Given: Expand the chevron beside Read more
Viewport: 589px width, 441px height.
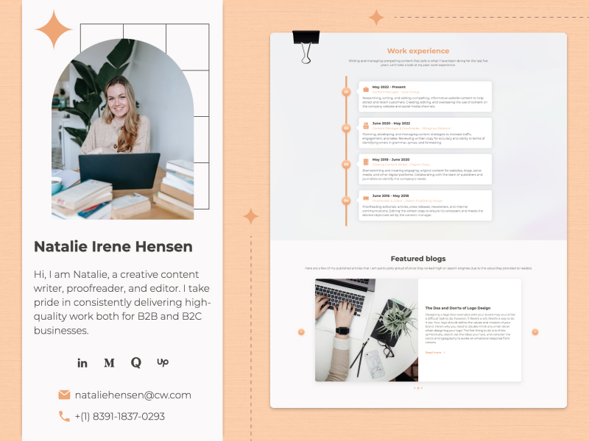Looking at the screenshot, I should point(444,352).
